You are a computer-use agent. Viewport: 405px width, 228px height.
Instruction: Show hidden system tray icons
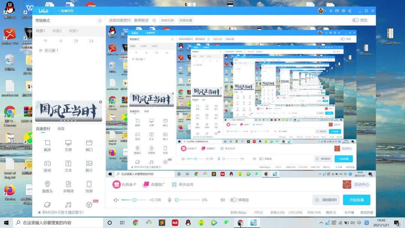pyautogui.click(x=321, y=223)
